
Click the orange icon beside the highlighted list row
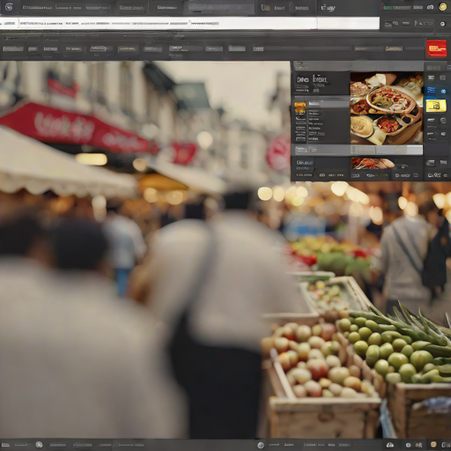(x=300, y=105)
